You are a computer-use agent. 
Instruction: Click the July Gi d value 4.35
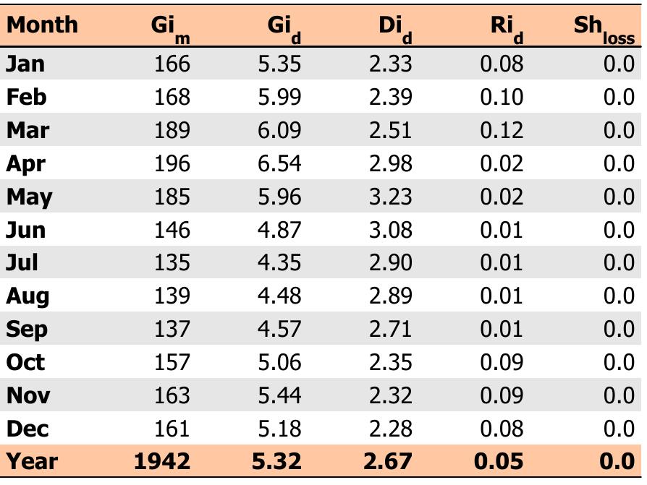point(279,262)
